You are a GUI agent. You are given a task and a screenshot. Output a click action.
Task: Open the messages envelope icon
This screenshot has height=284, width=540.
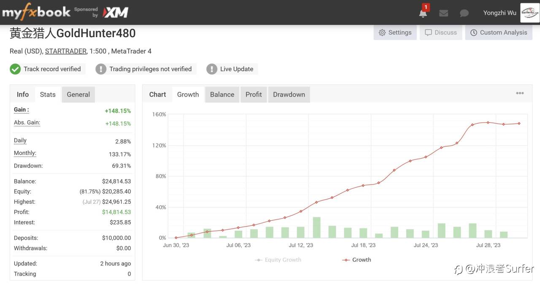tap(443, 13)
